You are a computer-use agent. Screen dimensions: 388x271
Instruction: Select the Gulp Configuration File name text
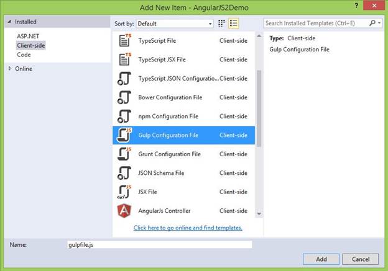(169, 135)
